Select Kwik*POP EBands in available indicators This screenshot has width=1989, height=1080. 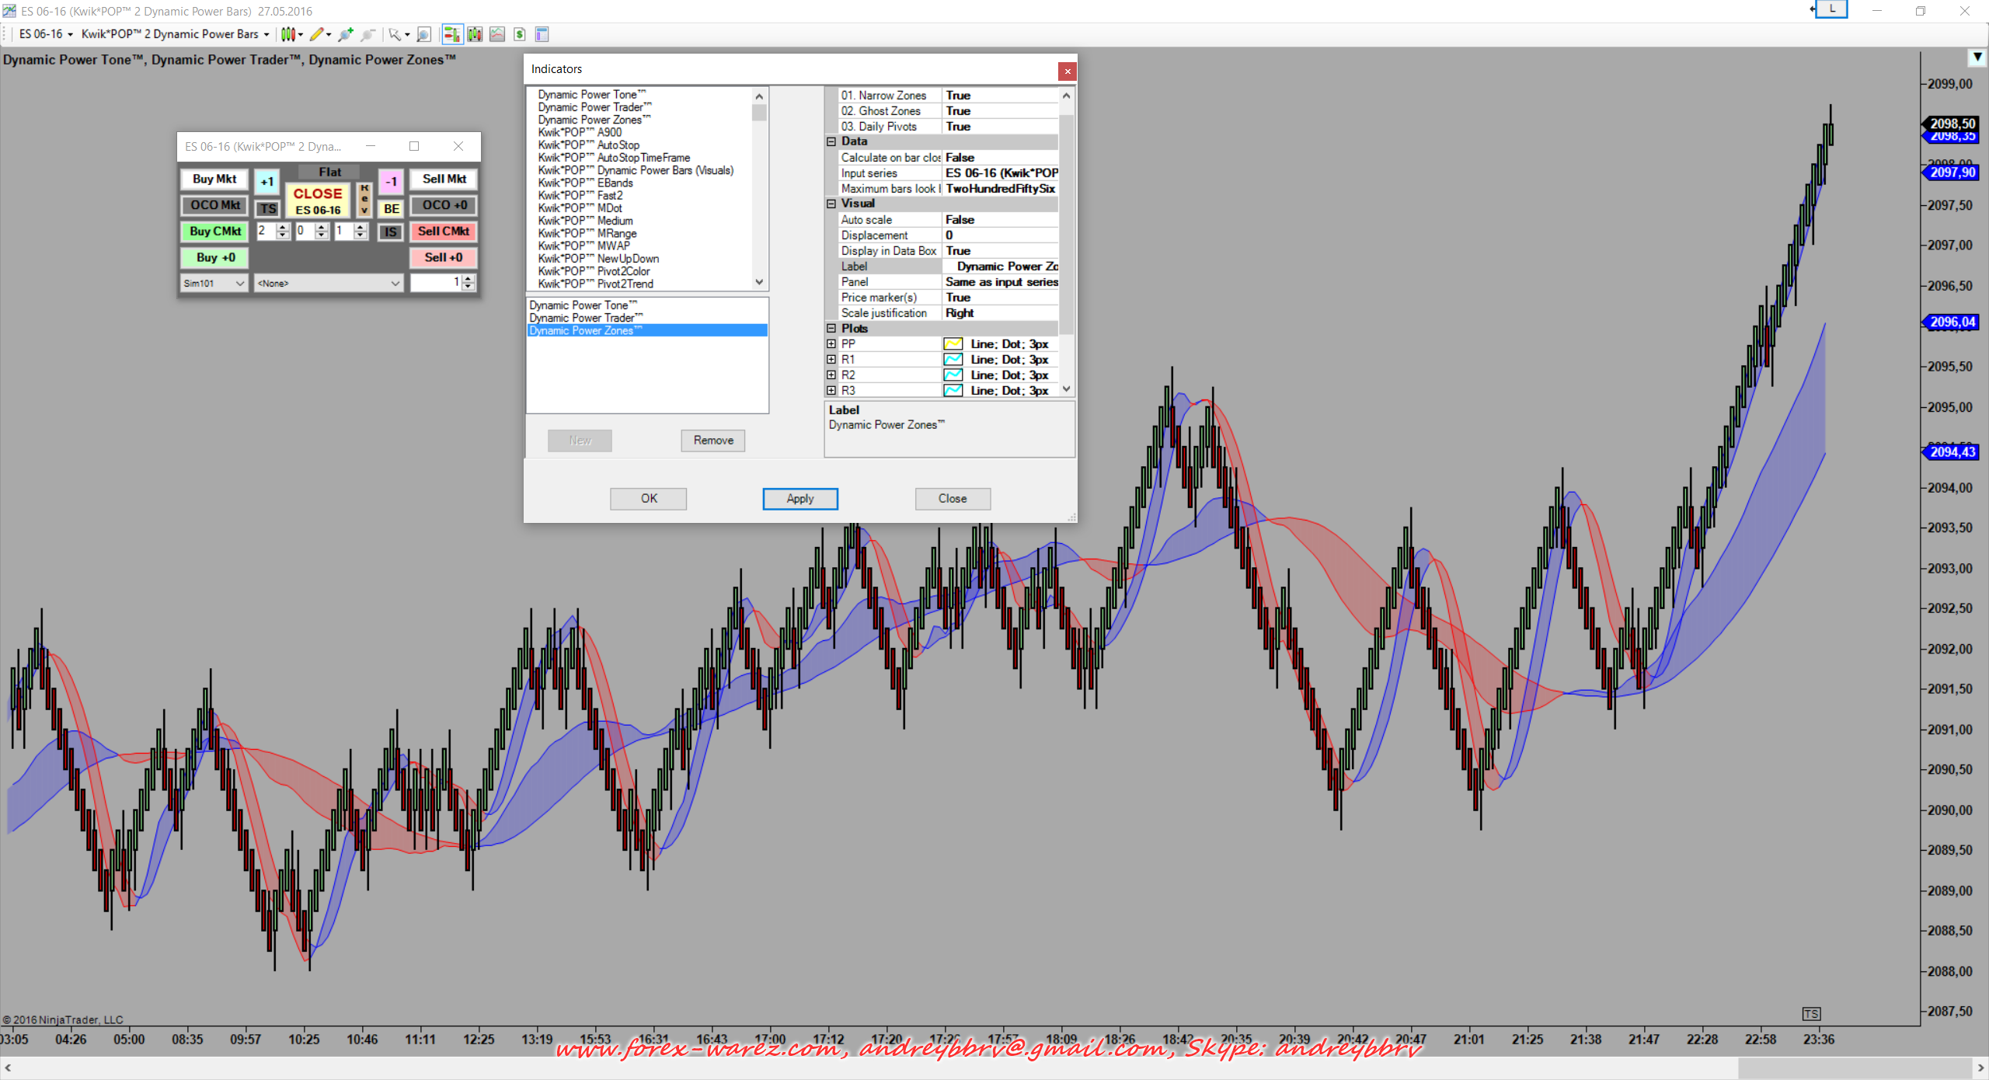[x=586, y=183]
